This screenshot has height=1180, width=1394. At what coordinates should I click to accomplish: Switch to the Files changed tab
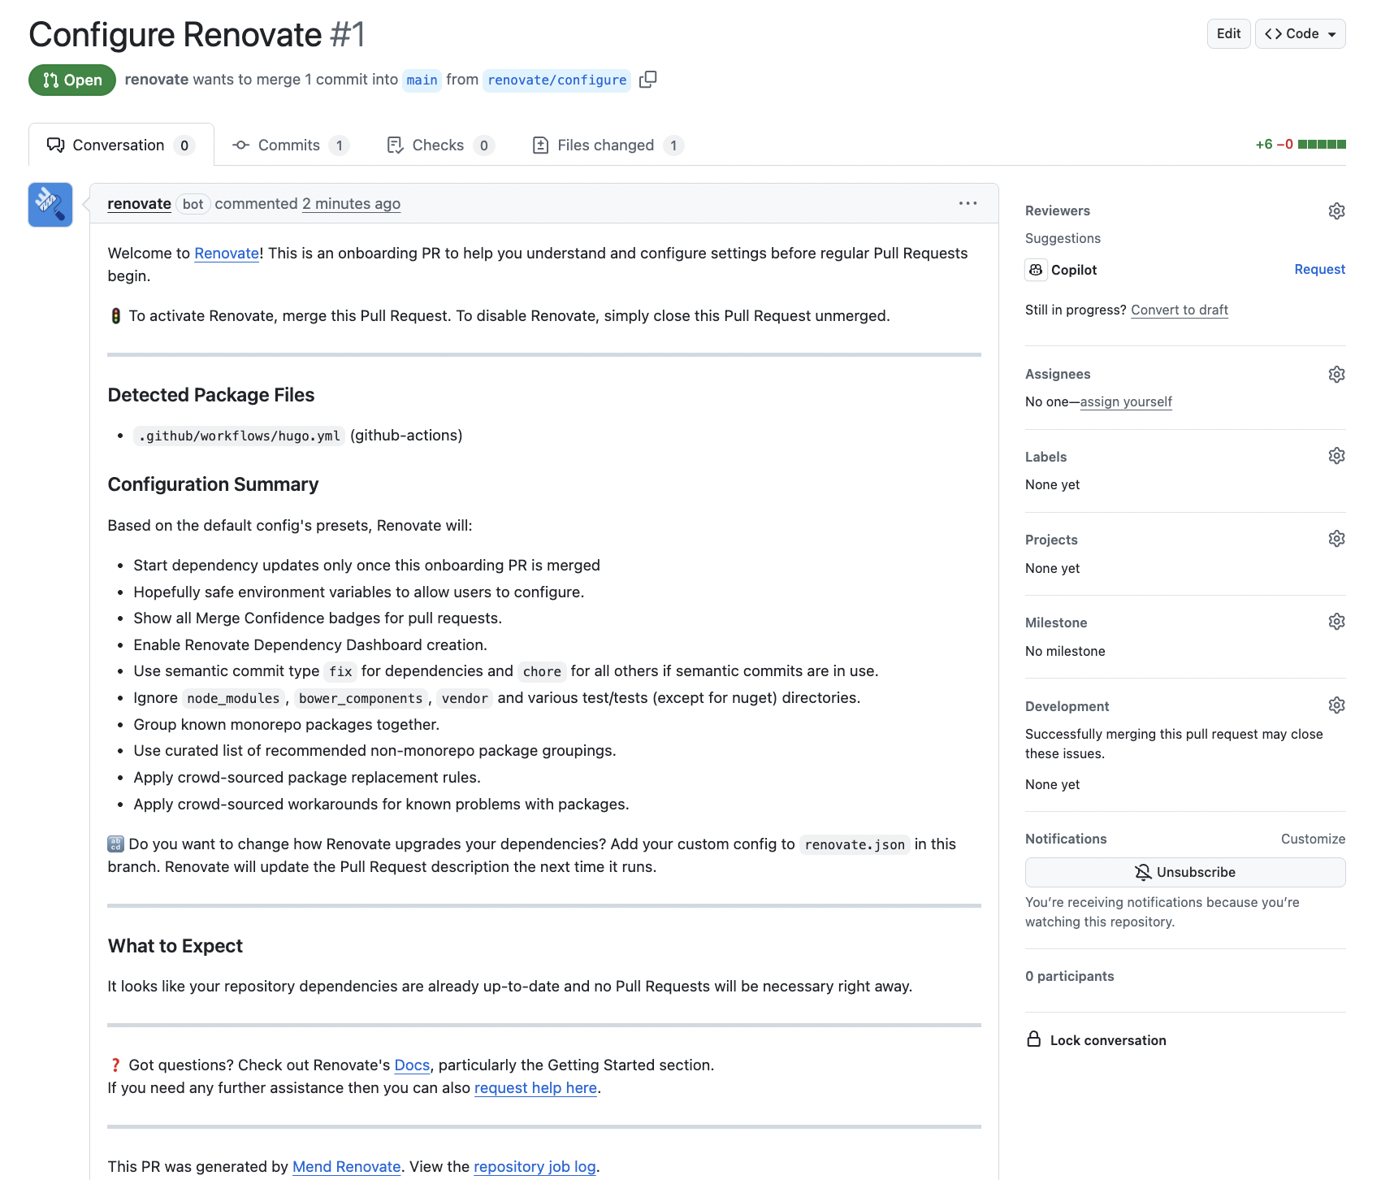[606, 145]
